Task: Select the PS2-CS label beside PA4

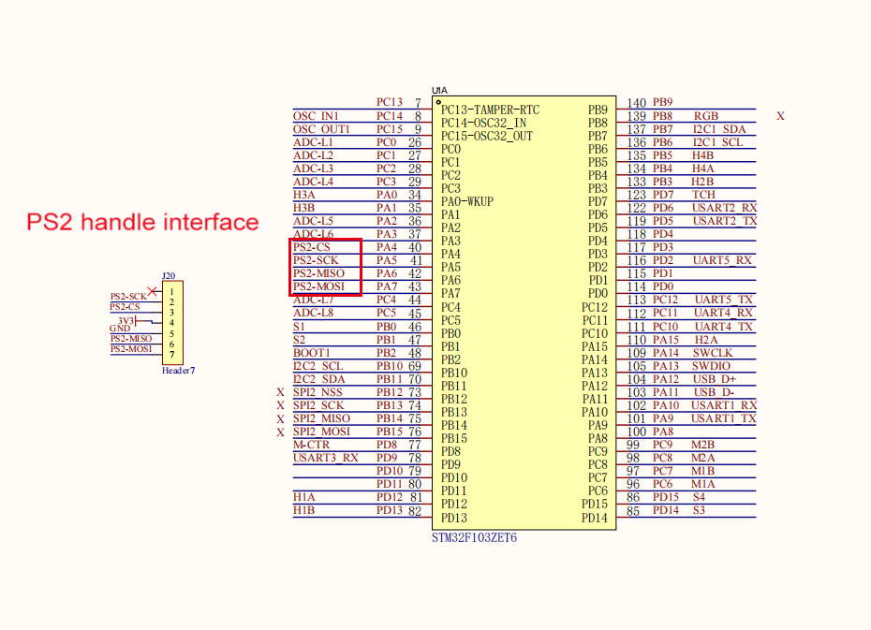Action: click(x=312, y=247)
